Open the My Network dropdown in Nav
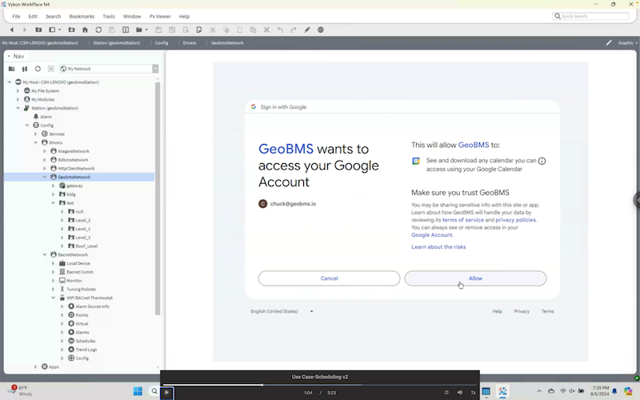Screen dimensions: 640x400 [x=155, y=69]
